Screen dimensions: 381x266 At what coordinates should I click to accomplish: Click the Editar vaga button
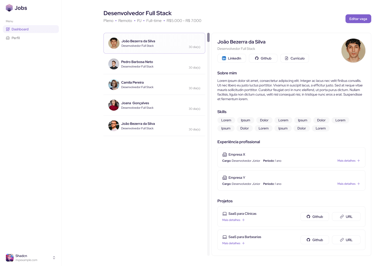(358, 19)
